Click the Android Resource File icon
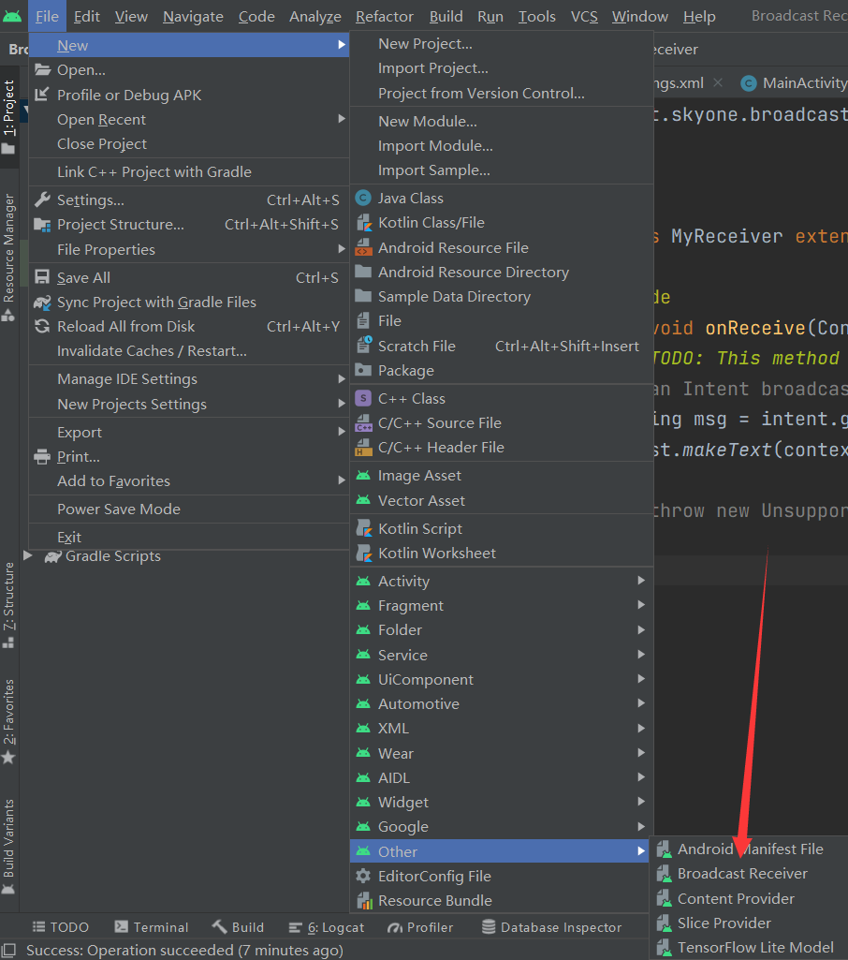The width and height of the screenshot is (848, 960). [x=363, y=248]
